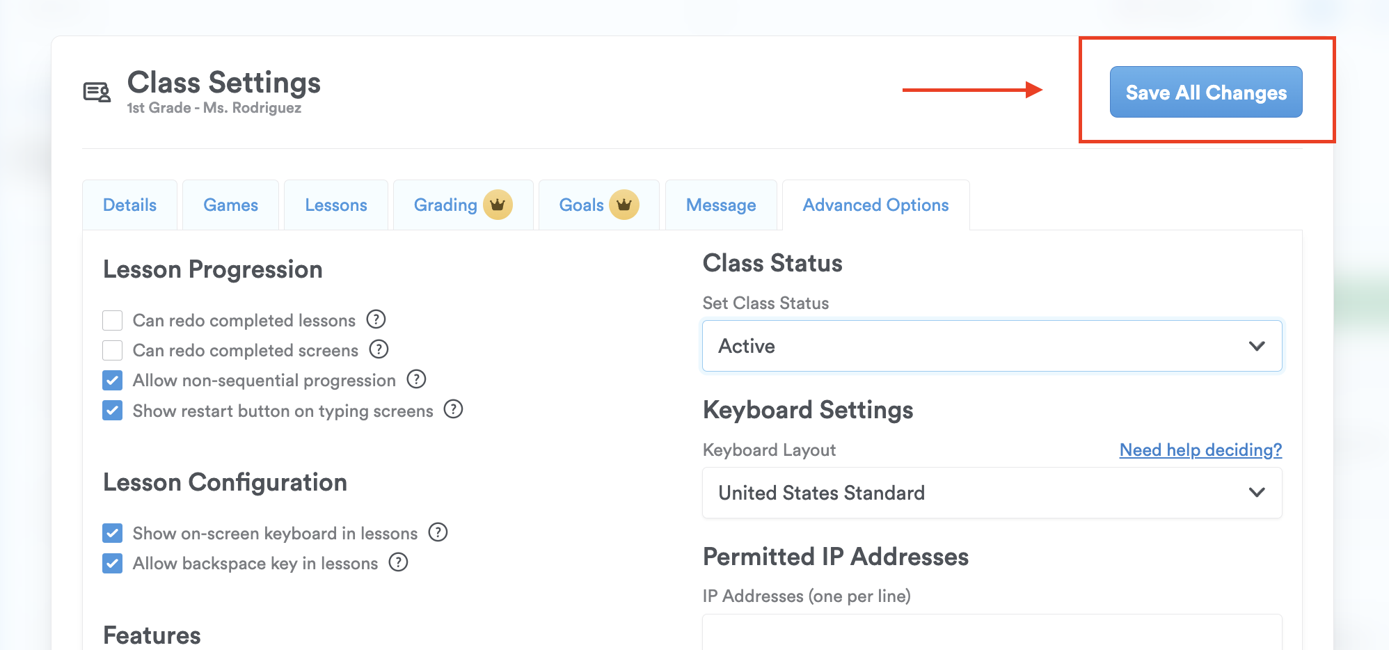Click the Class Settings header icon
1389x650 pixels.
click(97, 92)
